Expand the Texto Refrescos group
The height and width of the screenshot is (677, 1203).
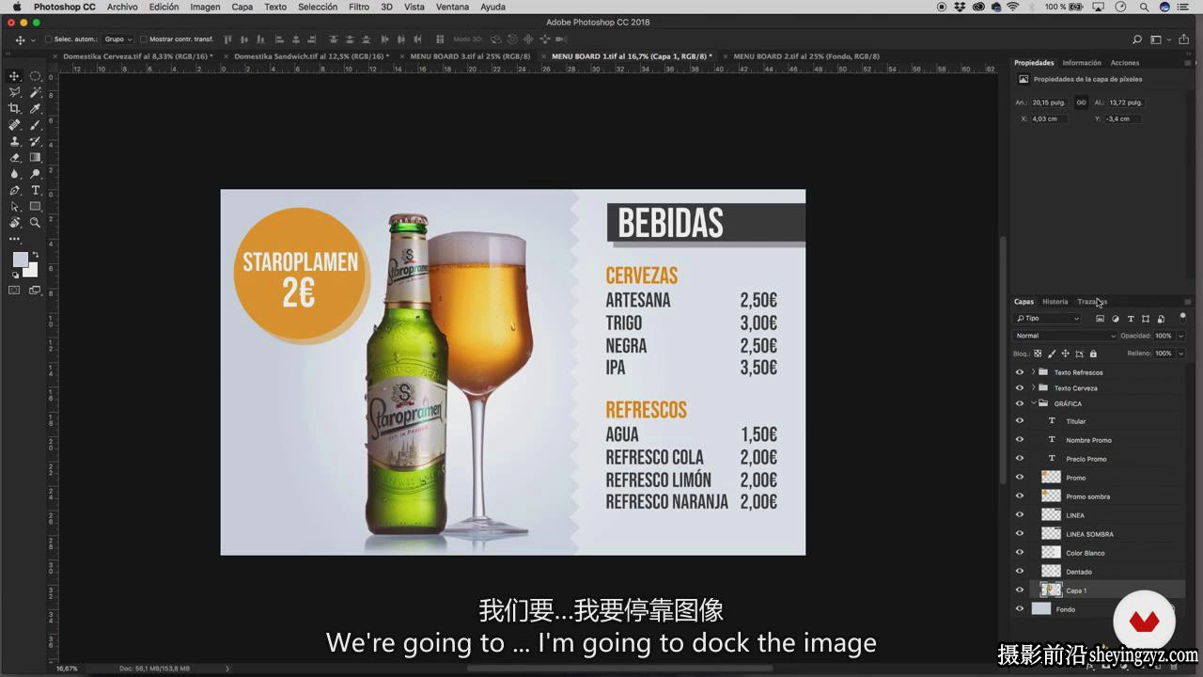(x=1033, y=372)
